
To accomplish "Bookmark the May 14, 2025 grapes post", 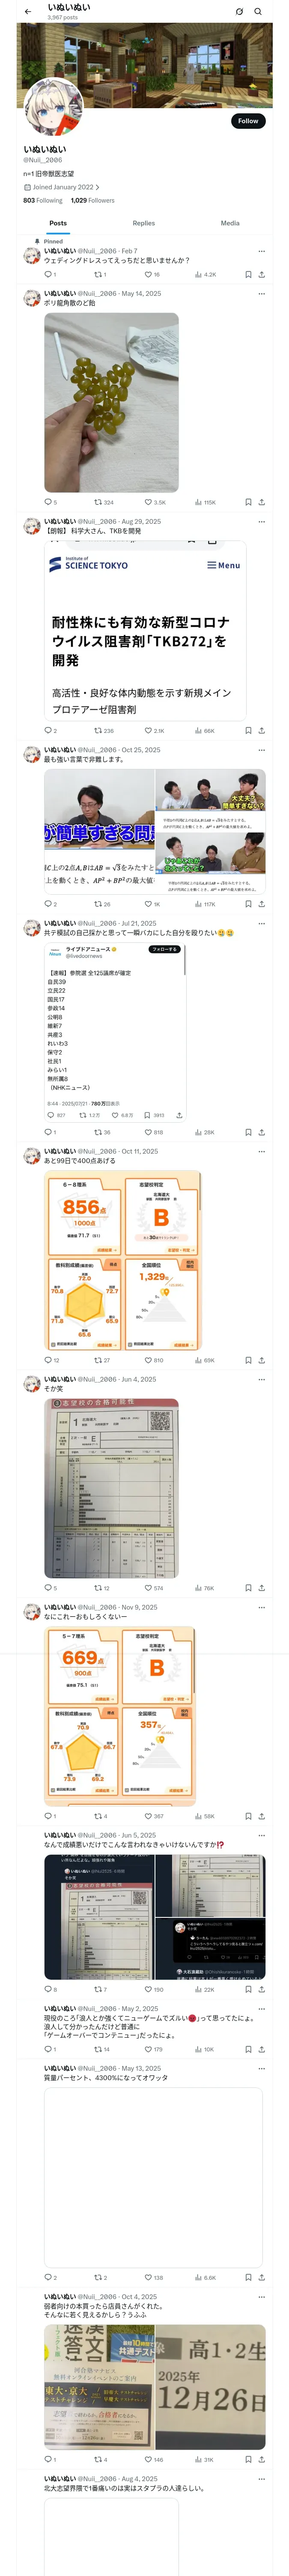I will [x=248, y=502].
